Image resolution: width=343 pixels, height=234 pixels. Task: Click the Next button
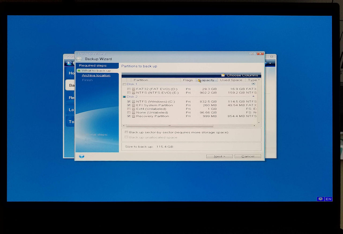pyautogui.click(x=219, y=156)
